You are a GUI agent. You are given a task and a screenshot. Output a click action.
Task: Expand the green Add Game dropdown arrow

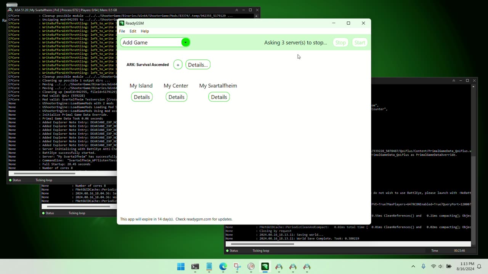(185, 43)
